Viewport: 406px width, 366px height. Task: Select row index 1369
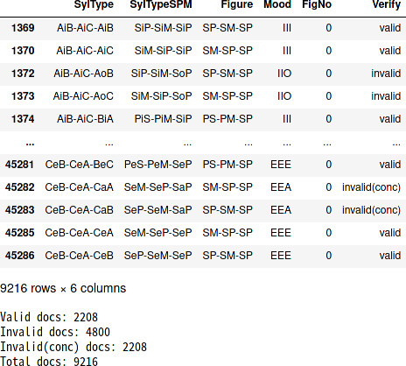pos(23,28)
